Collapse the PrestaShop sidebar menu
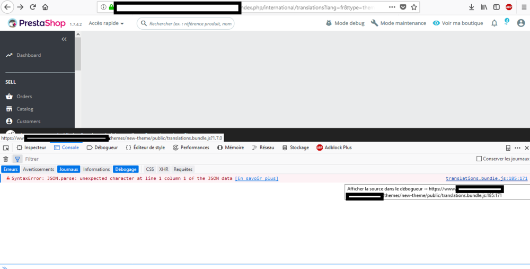530x269 pixels. tap(64, 39)
